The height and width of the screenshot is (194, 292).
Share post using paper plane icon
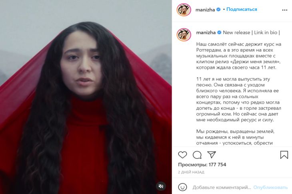tap(212, 154)
